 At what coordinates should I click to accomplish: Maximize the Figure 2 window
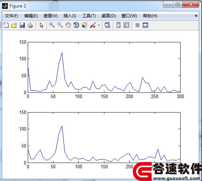coord(178,4)
